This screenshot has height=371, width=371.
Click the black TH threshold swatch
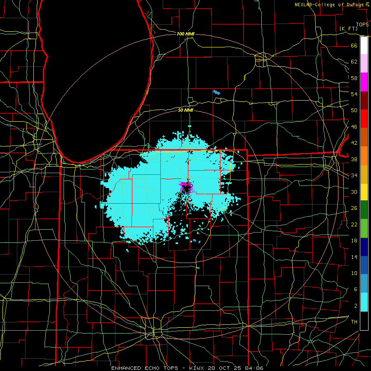pyautogui.click(x=364, y=321)
